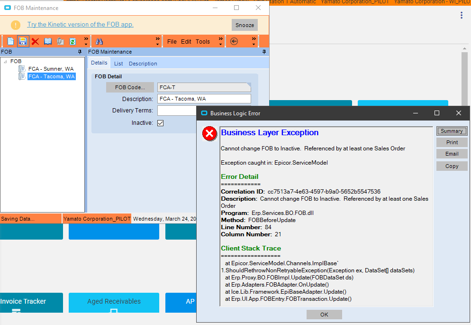
Task: Click the FOB Code... button
Action: (130, 87)
